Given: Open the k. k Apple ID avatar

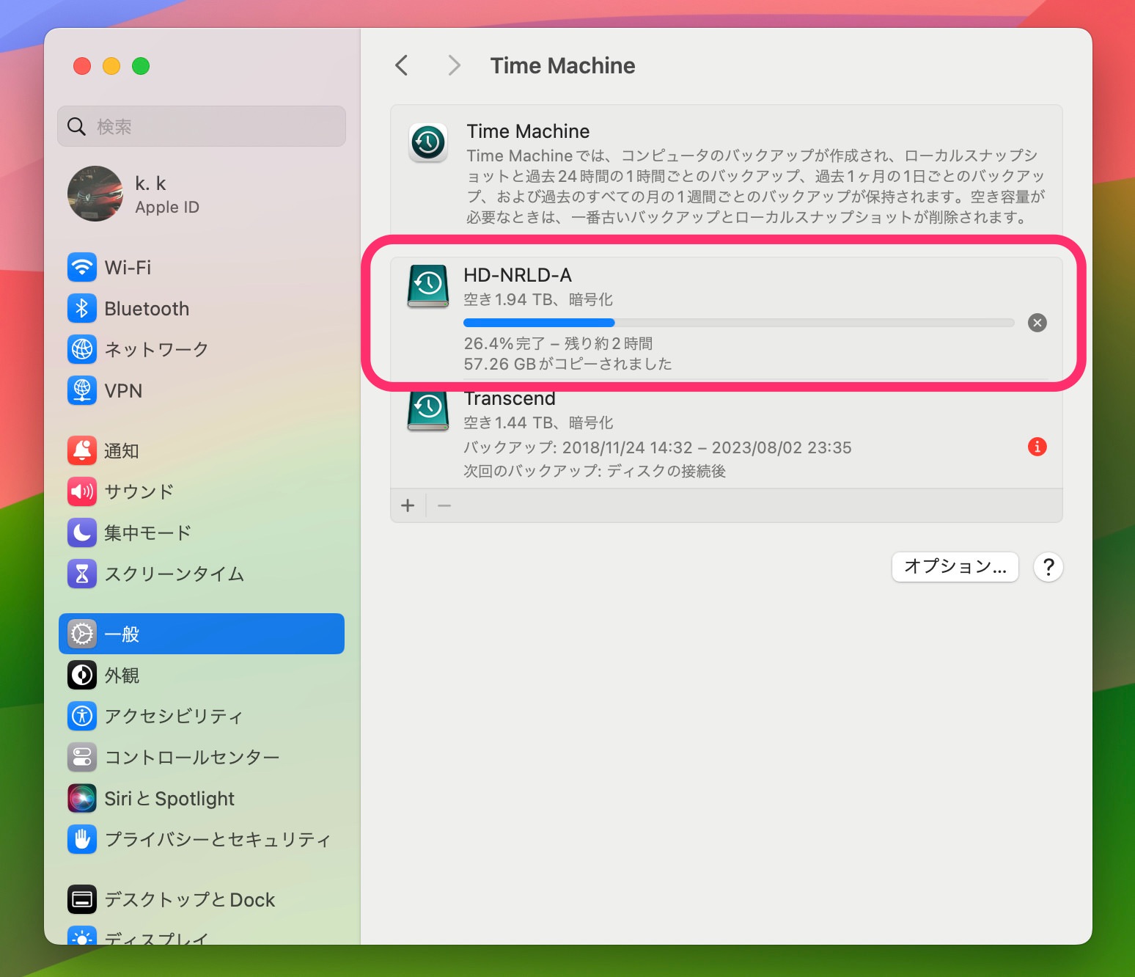Looking at the screenshot, I should 95,194.
